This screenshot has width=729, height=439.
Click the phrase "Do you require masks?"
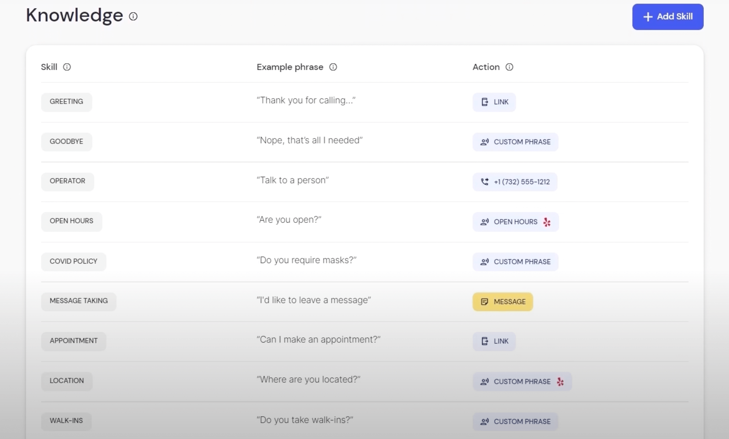pos(307,260)
